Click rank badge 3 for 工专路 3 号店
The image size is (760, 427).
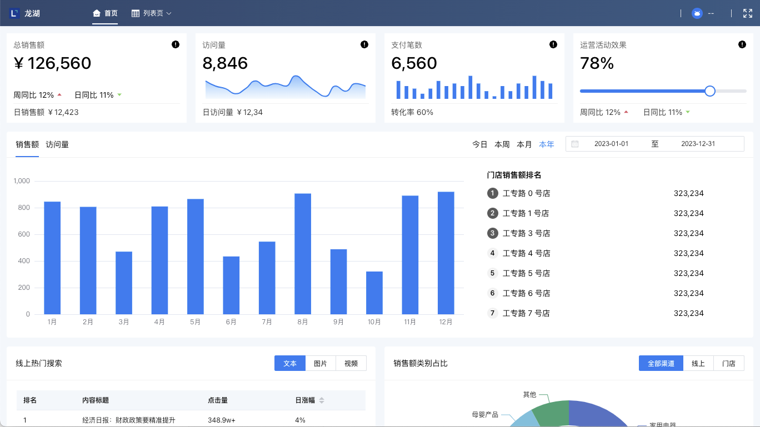pyautogui.click(x=492, y=233)
